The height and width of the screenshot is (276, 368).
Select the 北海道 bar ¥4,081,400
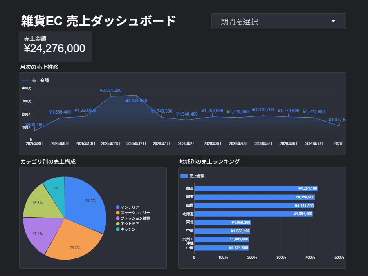254,214
